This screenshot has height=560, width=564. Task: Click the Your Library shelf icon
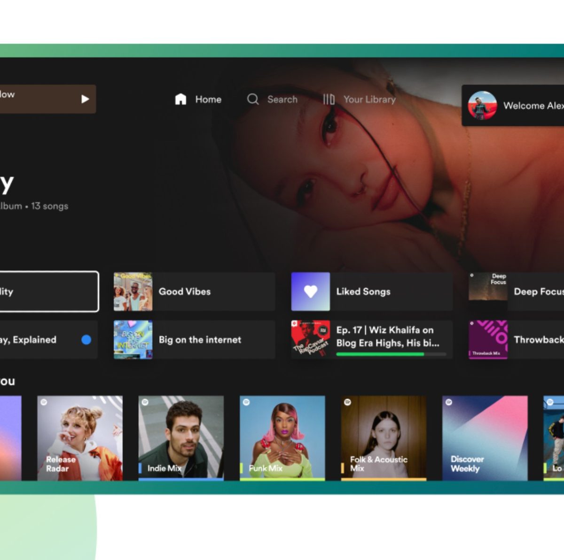point(329,99)
